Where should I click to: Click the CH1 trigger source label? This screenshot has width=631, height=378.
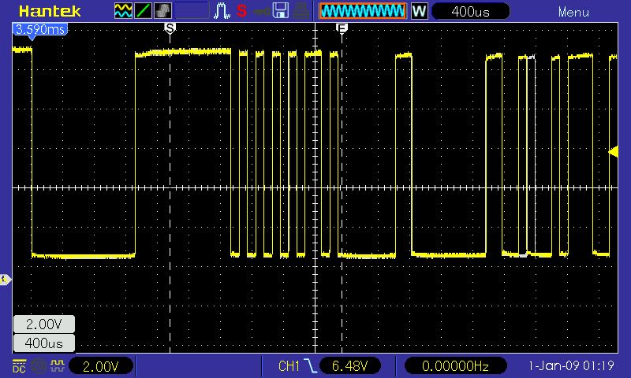click(289, 366)
